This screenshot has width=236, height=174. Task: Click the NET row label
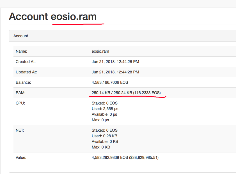(20, 130)
